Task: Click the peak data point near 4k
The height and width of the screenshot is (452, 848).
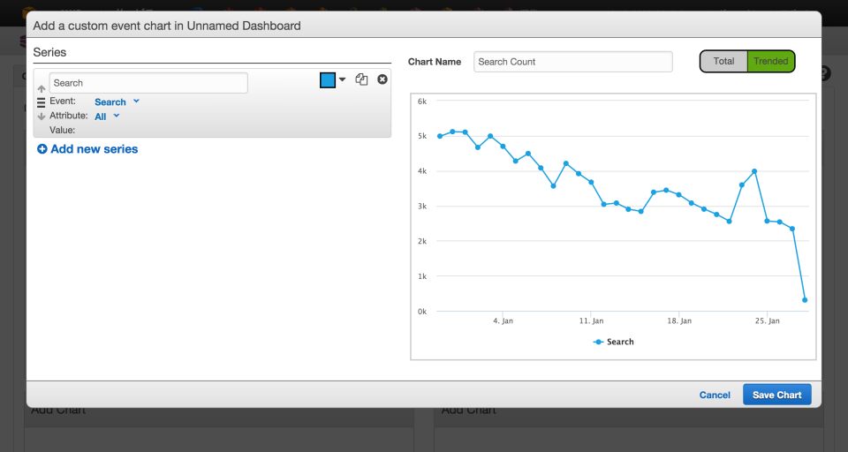Action: coord(754,171)
